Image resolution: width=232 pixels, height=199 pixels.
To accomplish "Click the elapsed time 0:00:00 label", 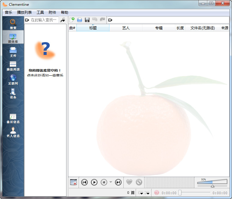I will pos(169,193).
